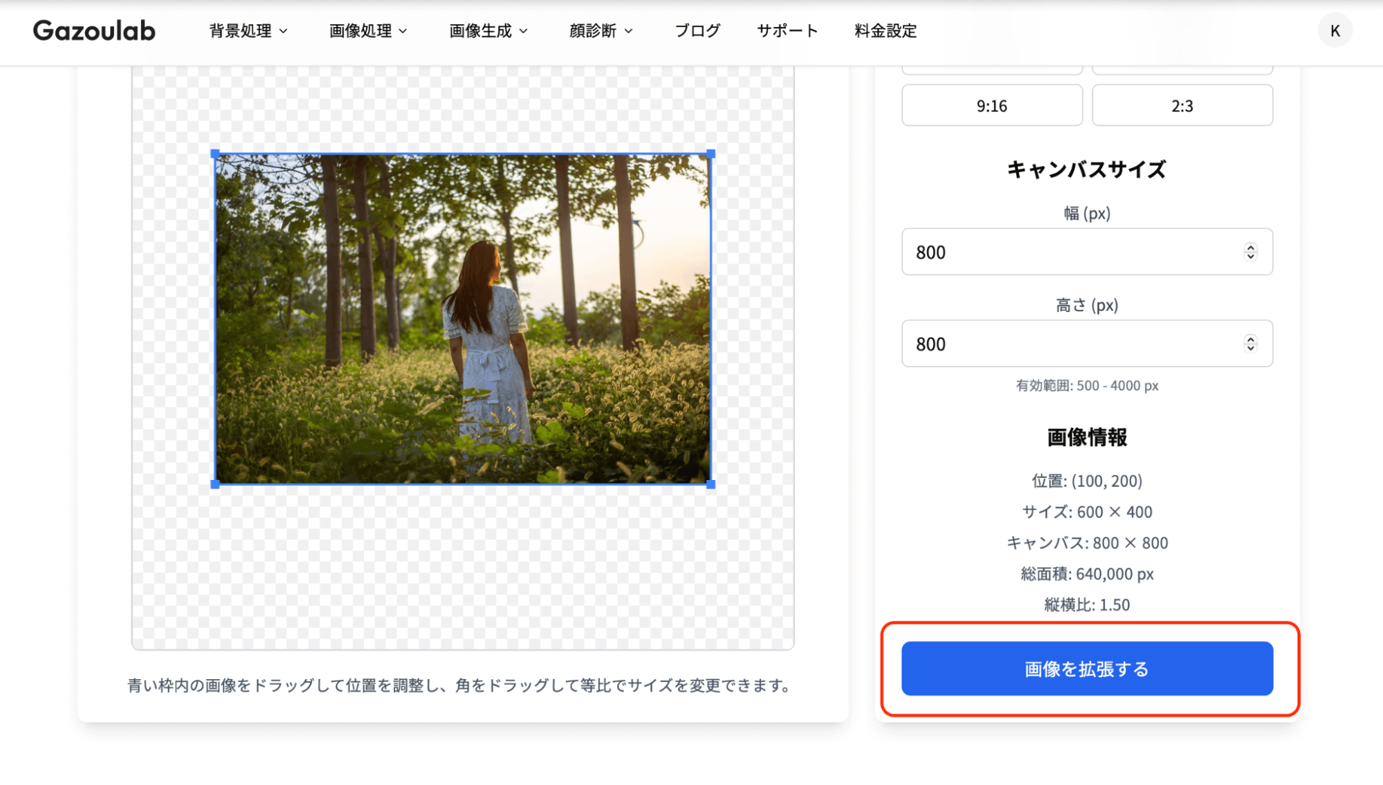Select the 2:3 aspect ratio
The width and height of the screenshot is (1383, 785).
pyautogui.click(x=1182, y=106)
